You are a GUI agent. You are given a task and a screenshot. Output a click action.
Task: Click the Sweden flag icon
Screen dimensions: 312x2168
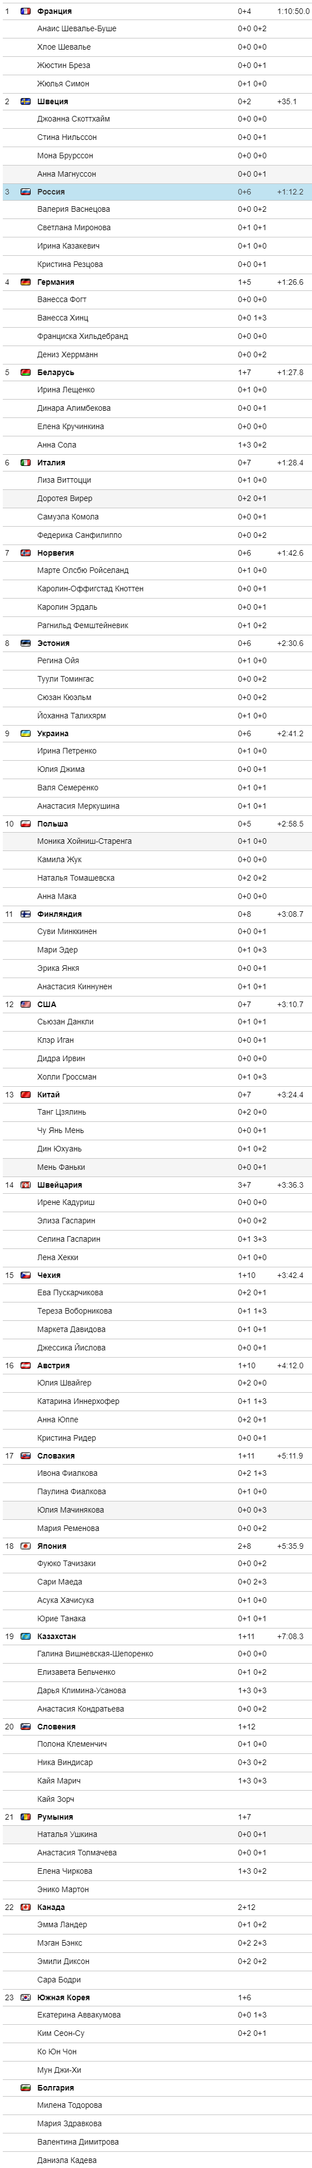[x=25, y=101]
